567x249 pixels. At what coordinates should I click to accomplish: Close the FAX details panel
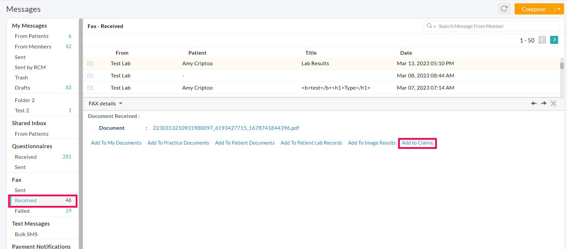click(553, 103)
